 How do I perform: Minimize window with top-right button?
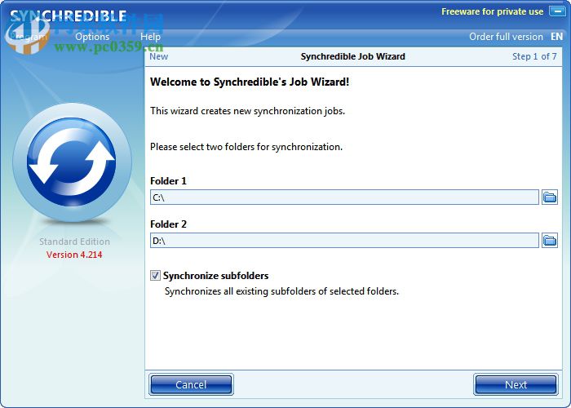tap(557, 11)
